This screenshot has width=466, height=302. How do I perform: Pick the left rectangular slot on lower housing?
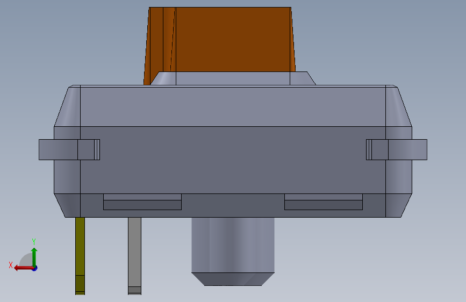click(x=142, y=202)
